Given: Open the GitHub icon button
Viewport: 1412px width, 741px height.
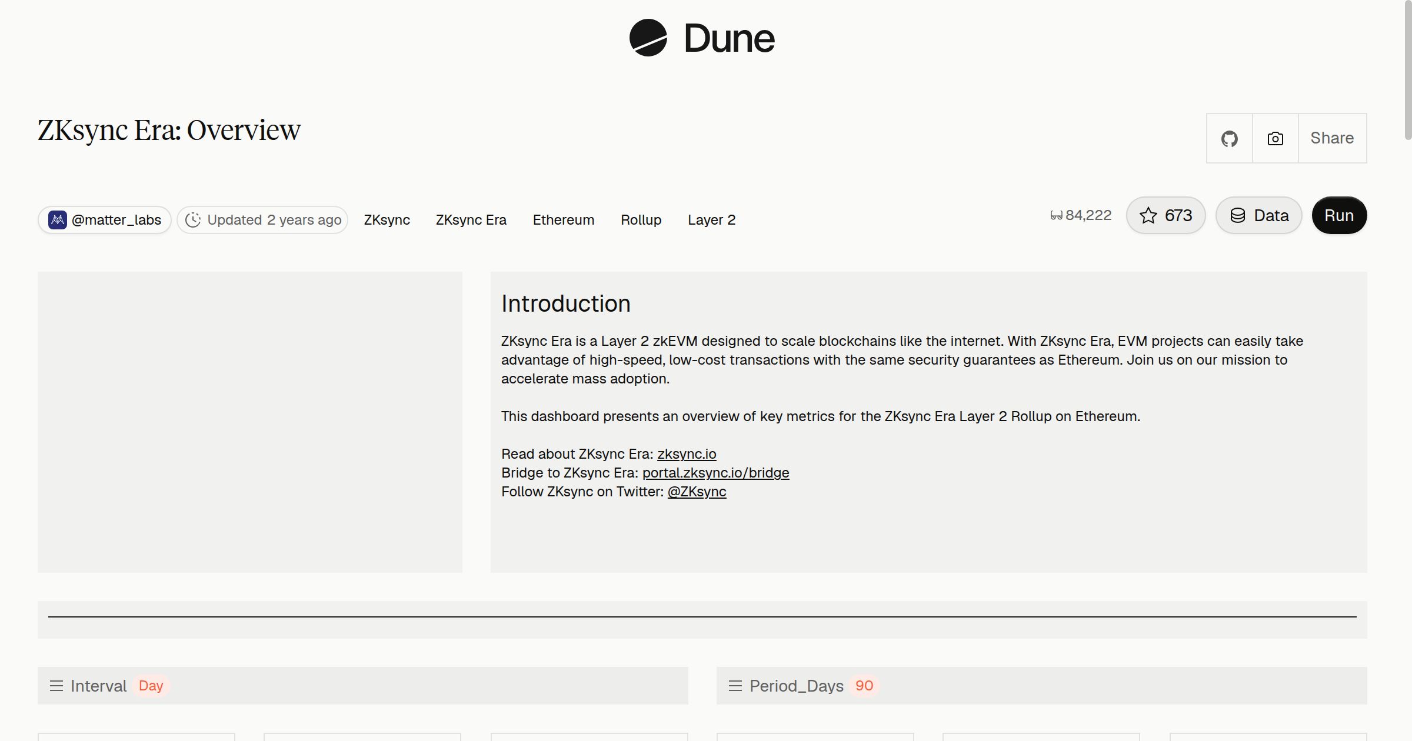Looking at the screenshot, I should click(x=1229, y=138).
